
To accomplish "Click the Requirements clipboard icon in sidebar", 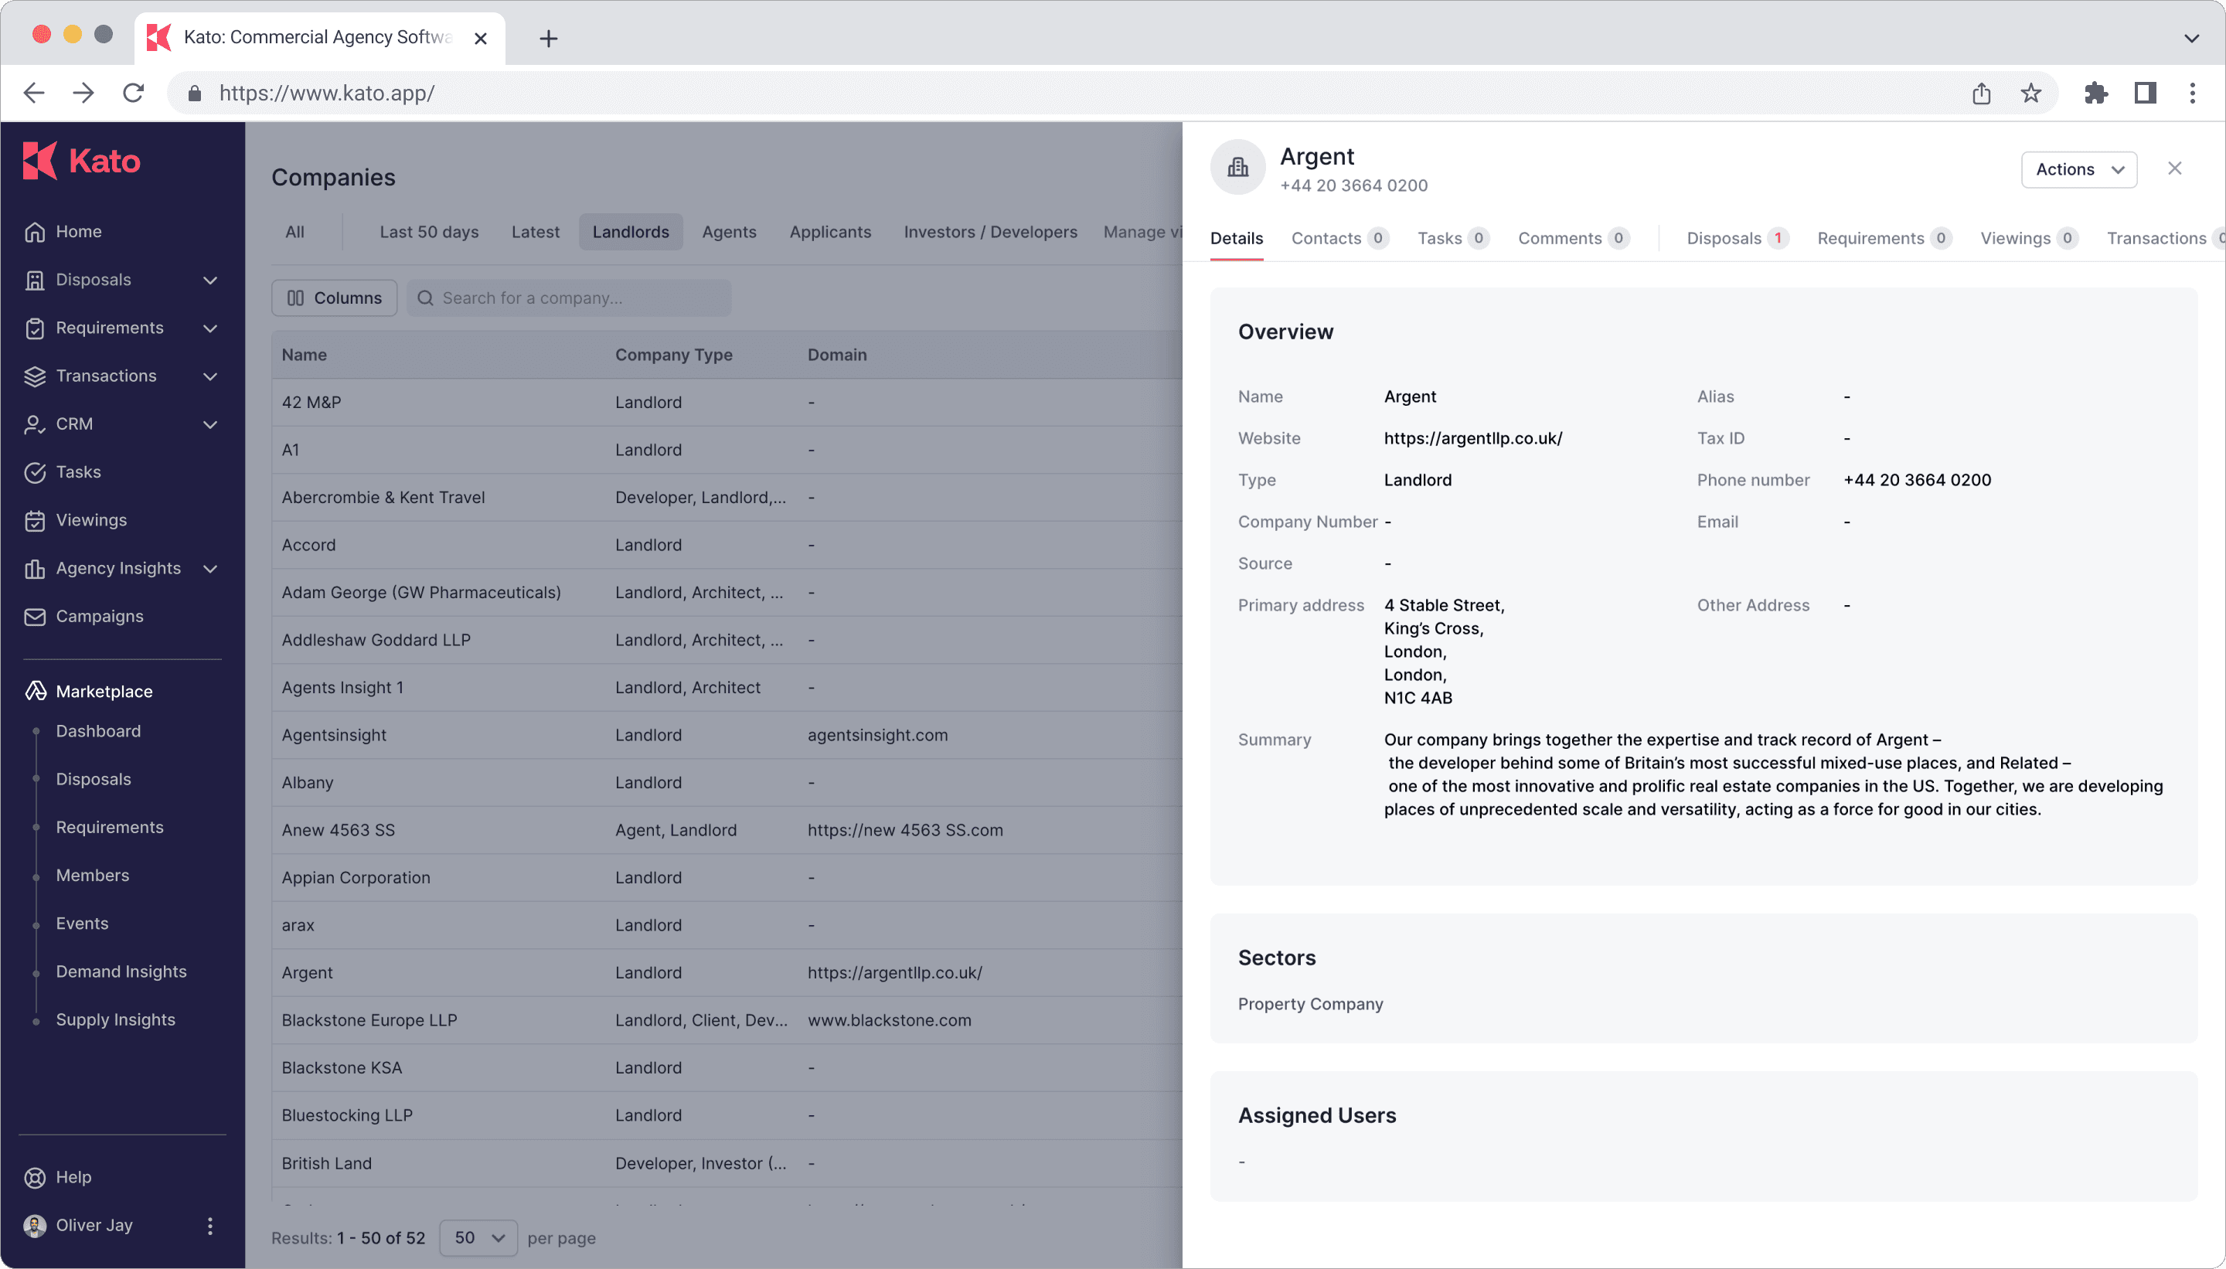I will pyautogui.click(x=35, y=328).
